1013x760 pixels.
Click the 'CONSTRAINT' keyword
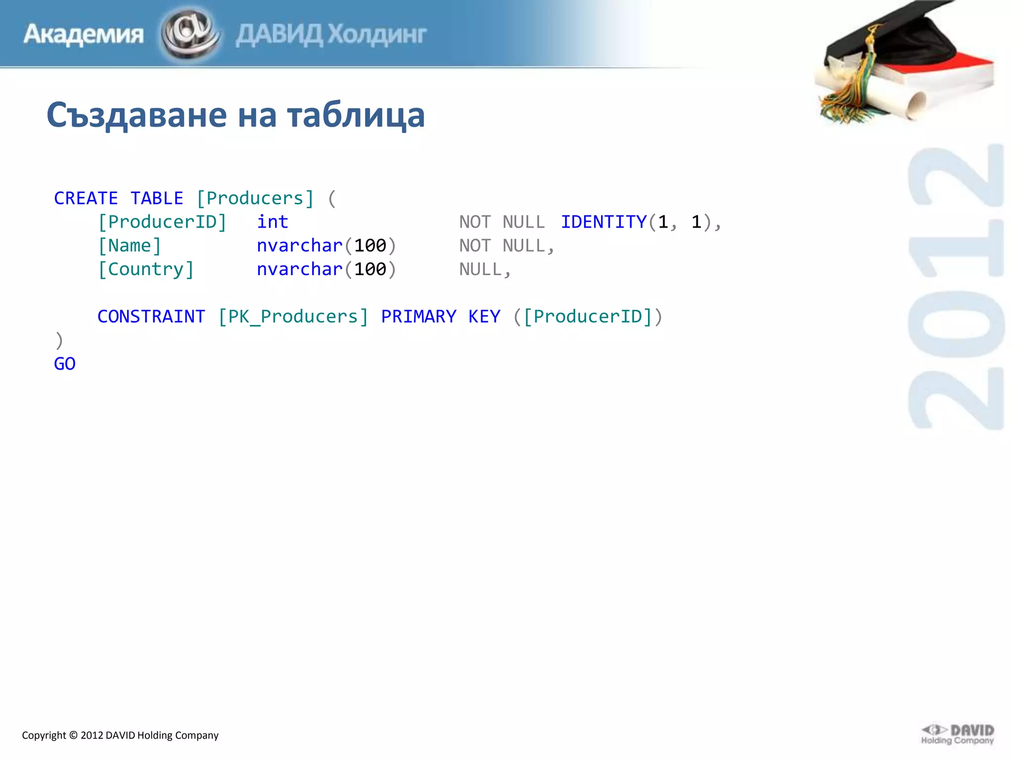(x=151, y=317)
